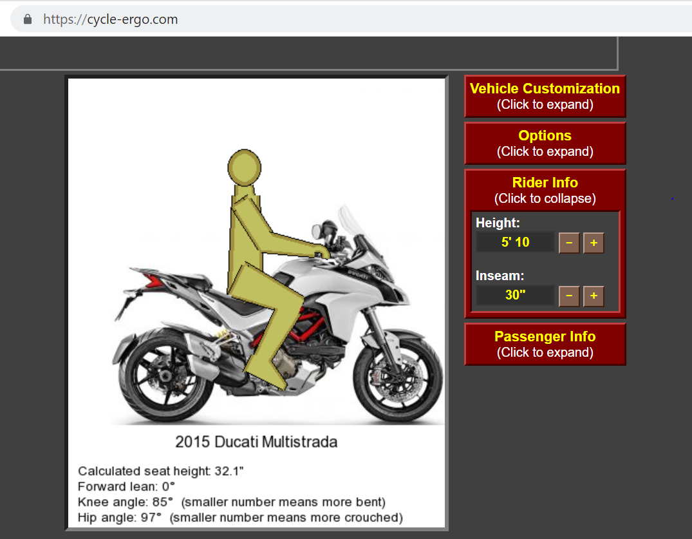Increase rider height with the plus button
This screenshot has width=692, height=539.
(x=593, y=243)
